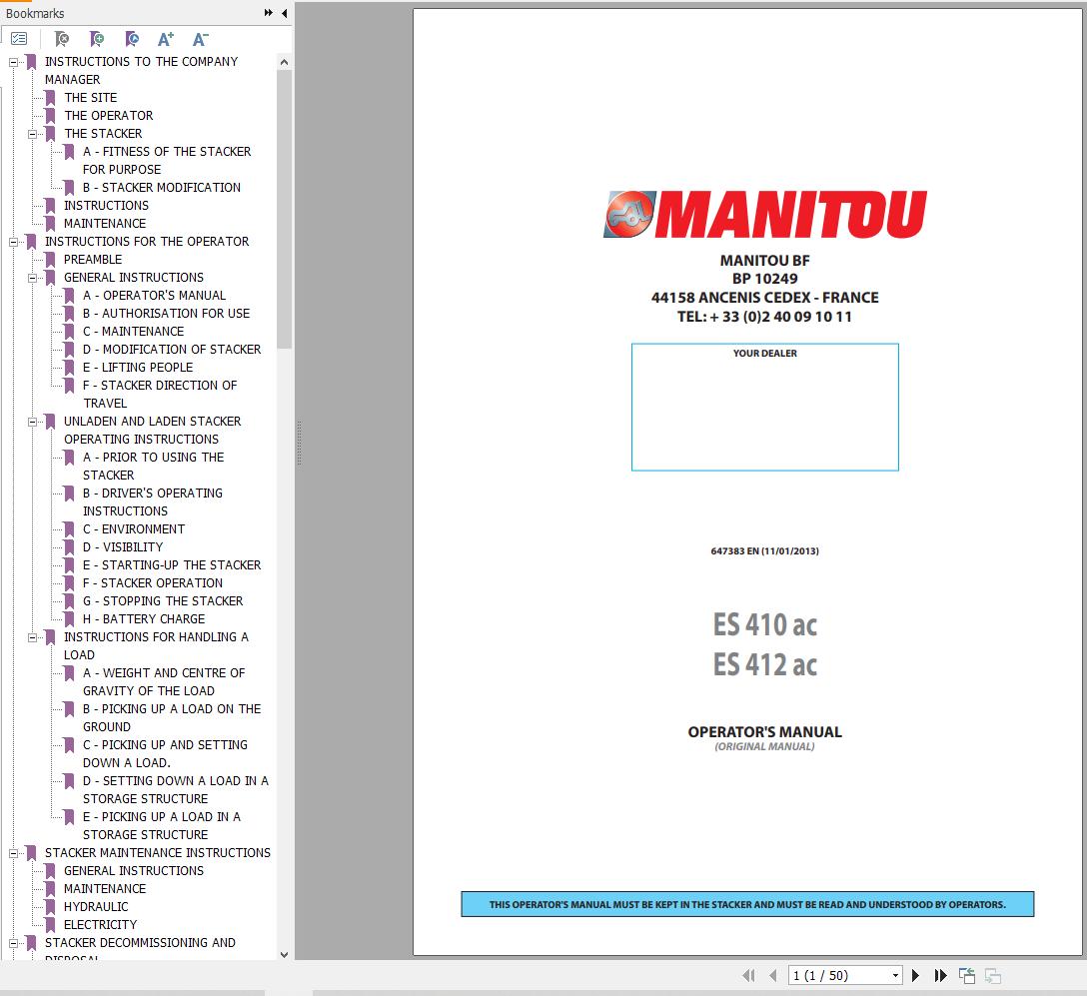Viewport: 1087px width, 996px height.
Task: Click the ES 410 ac model text
Action: click(764, 624)
